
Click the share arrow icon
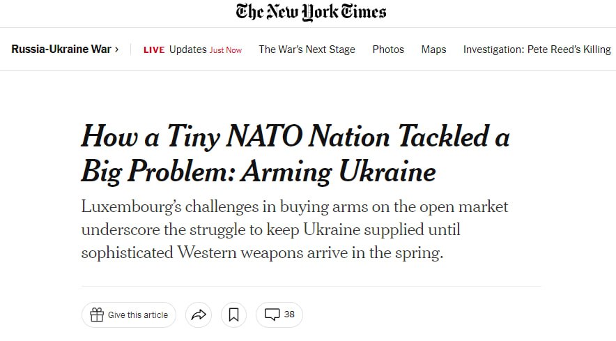199,315
